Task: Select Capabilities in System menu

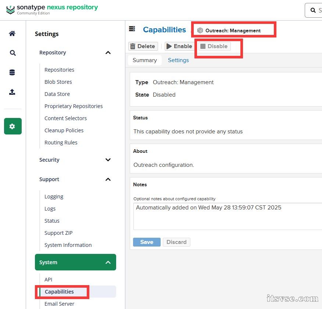Action: (78, 292)
